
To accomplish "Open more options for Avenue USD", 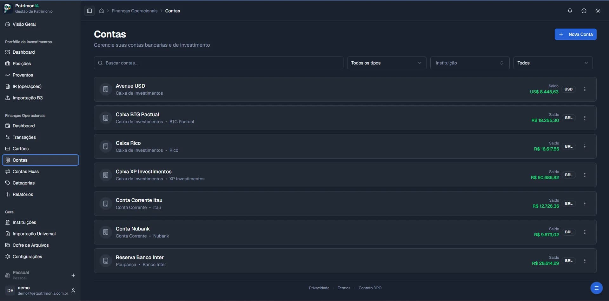I will click(x=585, y=89).
